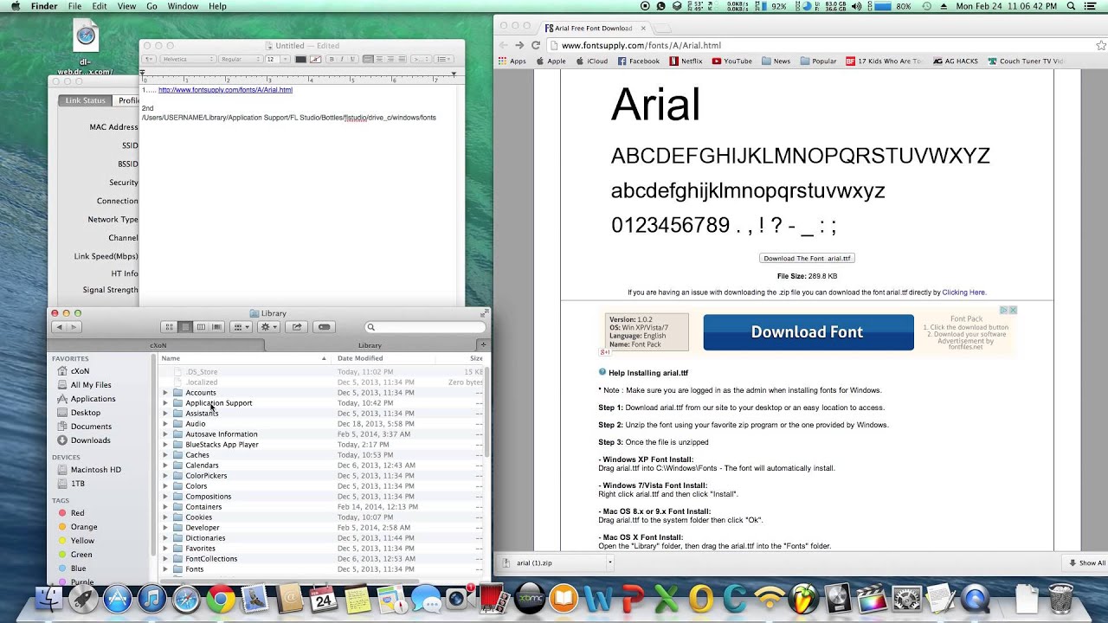Open Spotlight search in menu bar
The height and width of the screenshot is (623, 1108).
[1072, 6]
